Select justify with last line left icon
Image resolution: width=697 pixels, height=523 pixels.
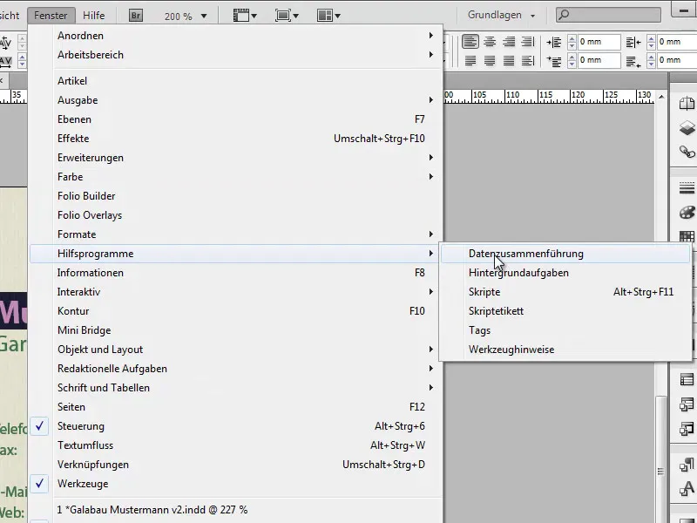tap(470, 60)
